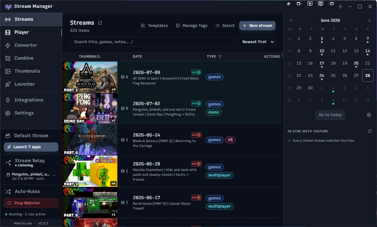Screen dimensions: 377x227
Task: Select June 3 in calendar
Action: tap(322, 39)
